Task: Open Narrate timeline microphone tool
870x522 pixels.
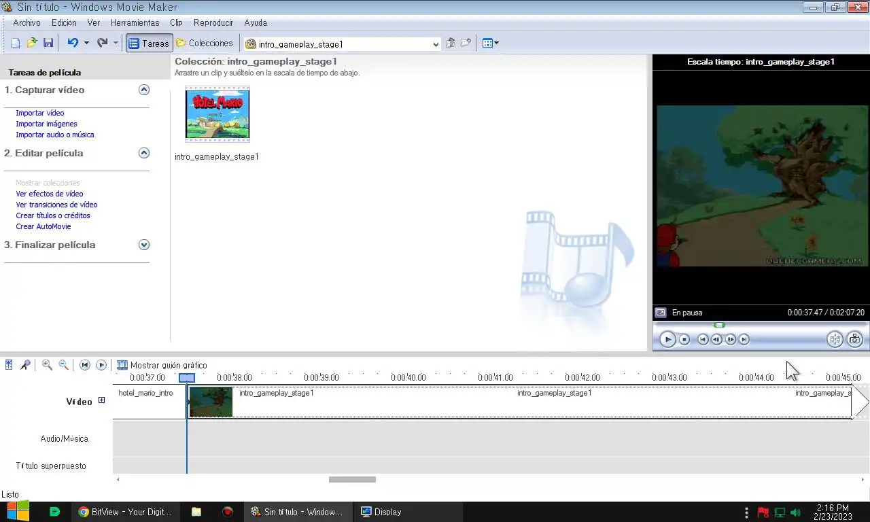Action: pos(25,365)
